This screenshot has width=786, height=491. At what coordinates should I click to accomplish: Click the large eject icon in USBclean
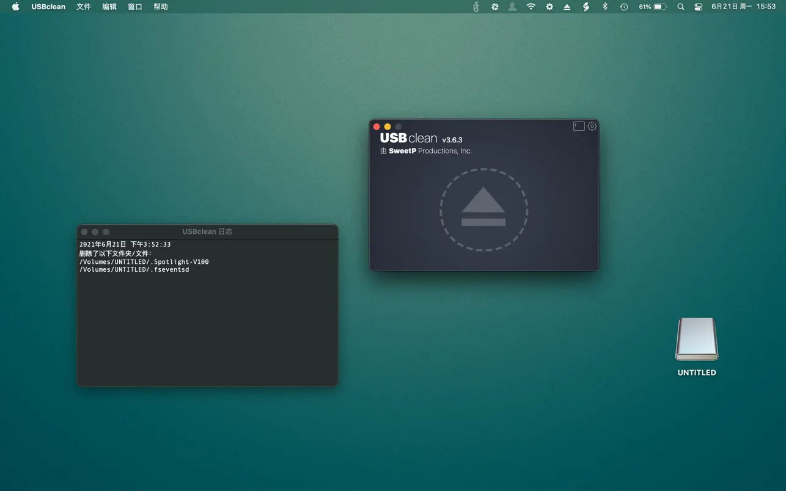tap(483, 209)
